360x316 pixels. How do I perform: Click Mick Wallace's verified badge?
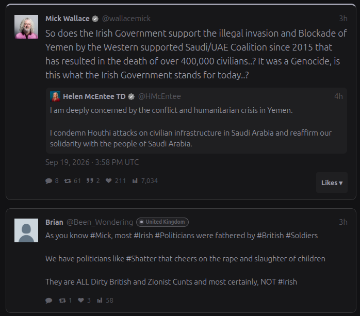pyautogui.click(x=95, y=19)
